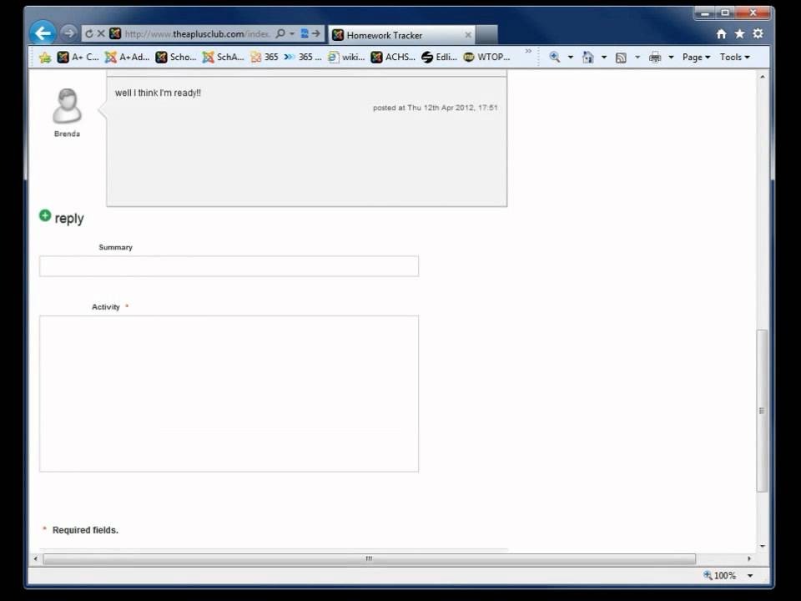The image size is (801, 601).
Task: Open the SchA... favorites bar bookmark
Action: tap(224, 58)
